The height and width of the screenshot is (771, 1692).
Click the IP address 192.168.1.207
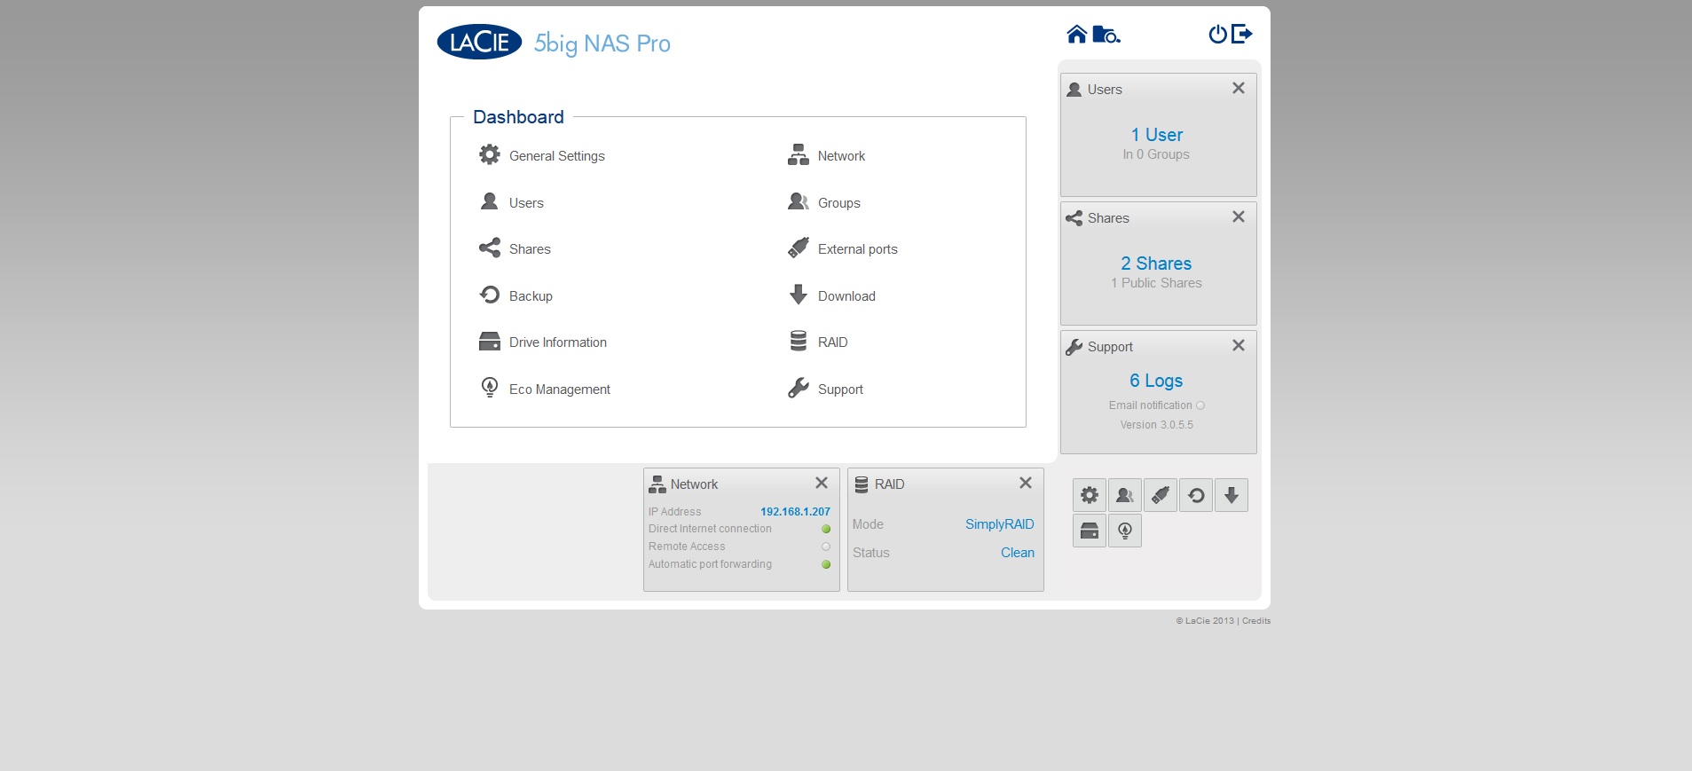pos(795,512)
